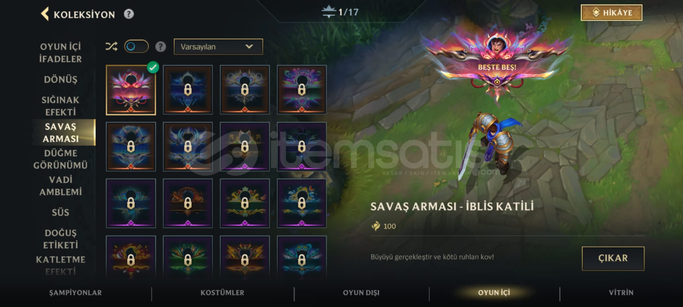The image size is (683, 307).
Task: Click the currency icon showing 100
Action: click(x=376, y=226)
